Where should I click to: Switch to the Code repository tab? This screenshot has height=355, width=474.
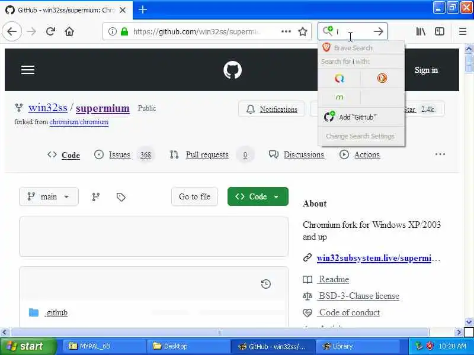[x=64, y=155]
